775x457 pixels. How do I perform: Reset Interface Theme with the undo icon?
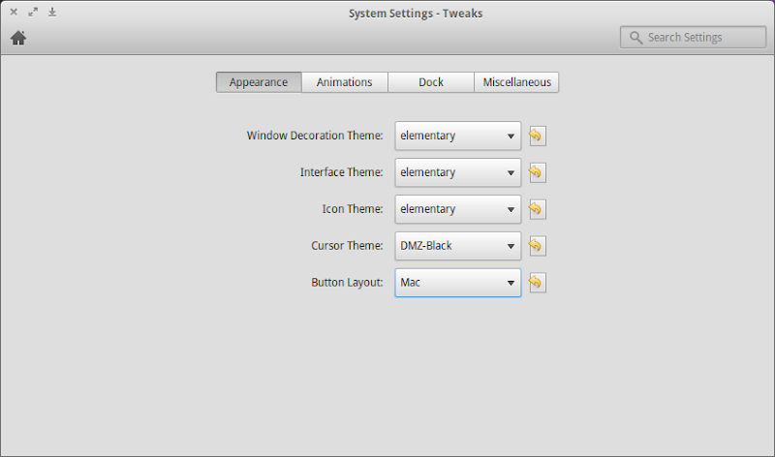point(537,172)
